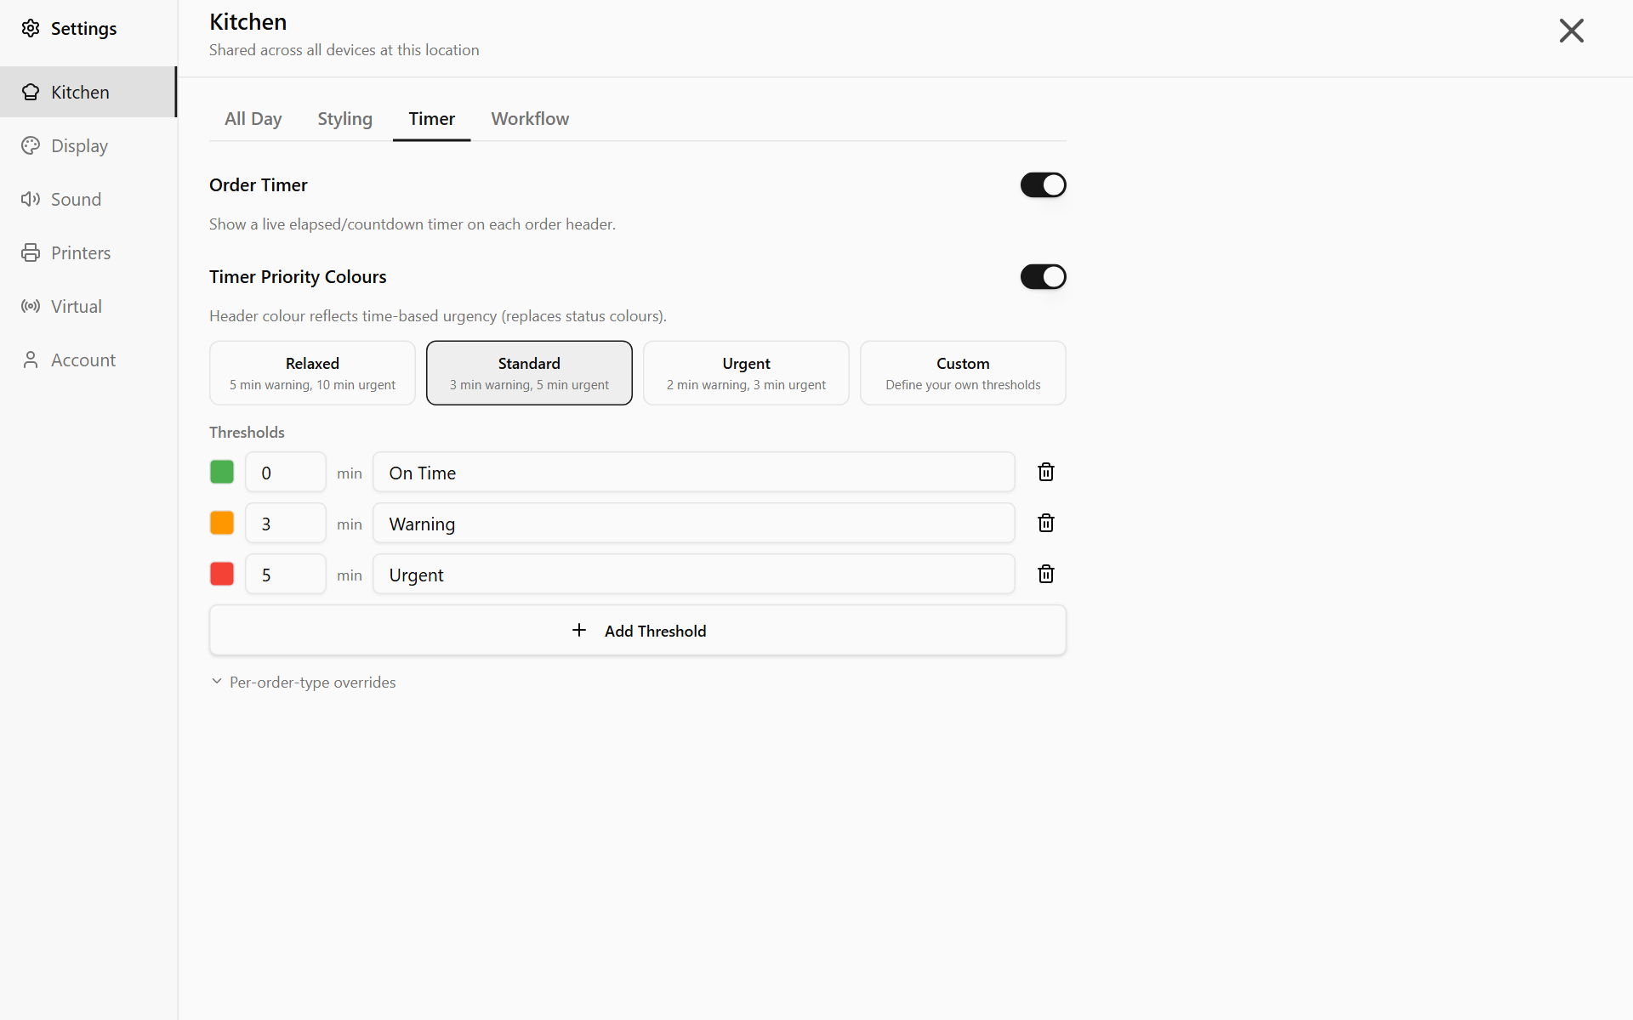Go to the Workflow tab
The width and height of the screenshot is (1633, 1020).
pyautogui.click(x=530, y=119)
